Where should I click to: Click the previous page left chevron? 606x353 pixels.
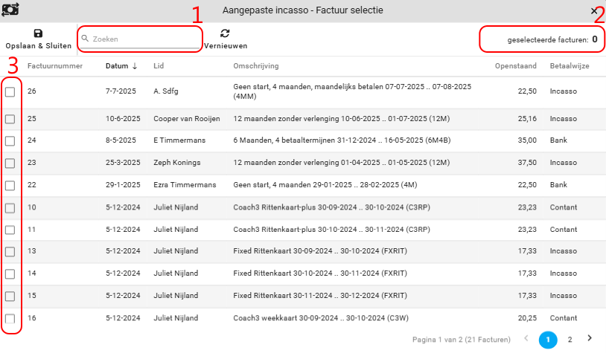pos(526,339)
